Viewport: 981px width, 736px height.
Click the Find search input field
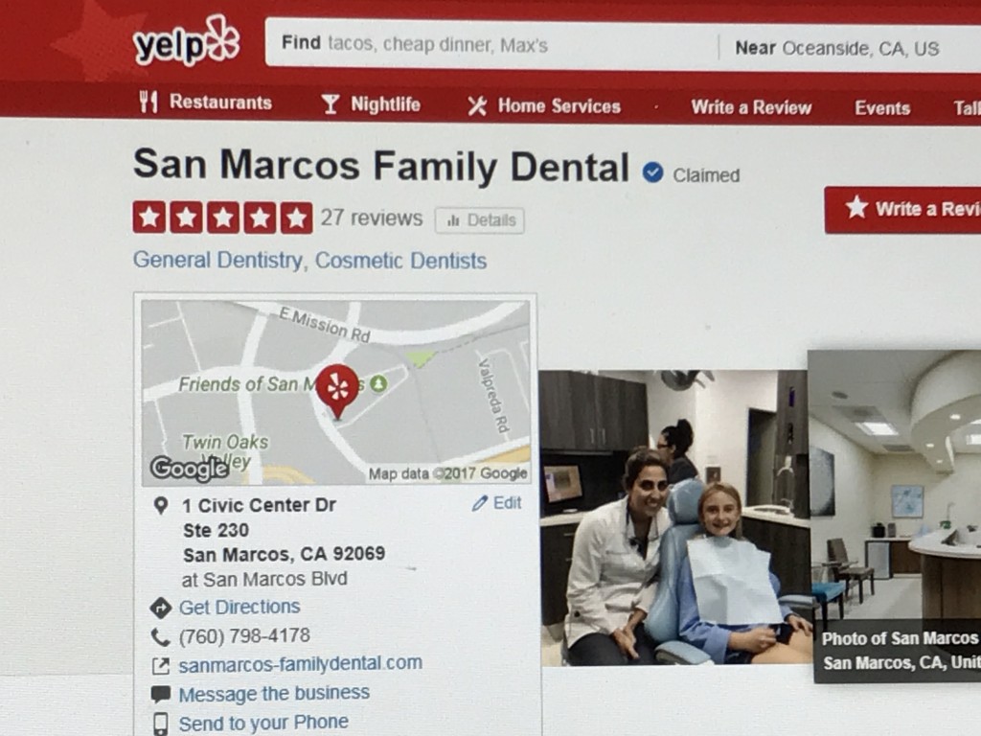(491, 44)
